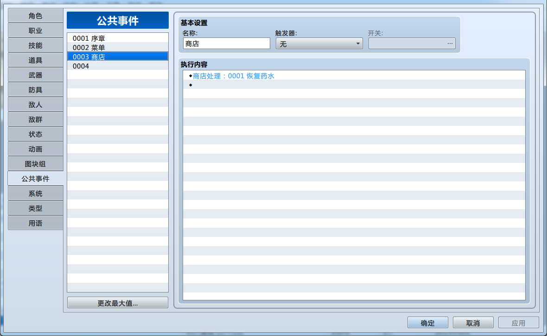
Task: Select common event 0001 序章
Action: [118, 38]
